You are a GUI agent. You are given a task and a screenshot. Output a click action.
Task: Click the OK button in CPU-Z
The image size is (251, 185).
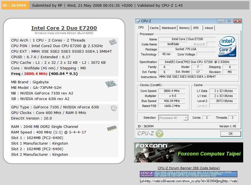tap(230, 134)
